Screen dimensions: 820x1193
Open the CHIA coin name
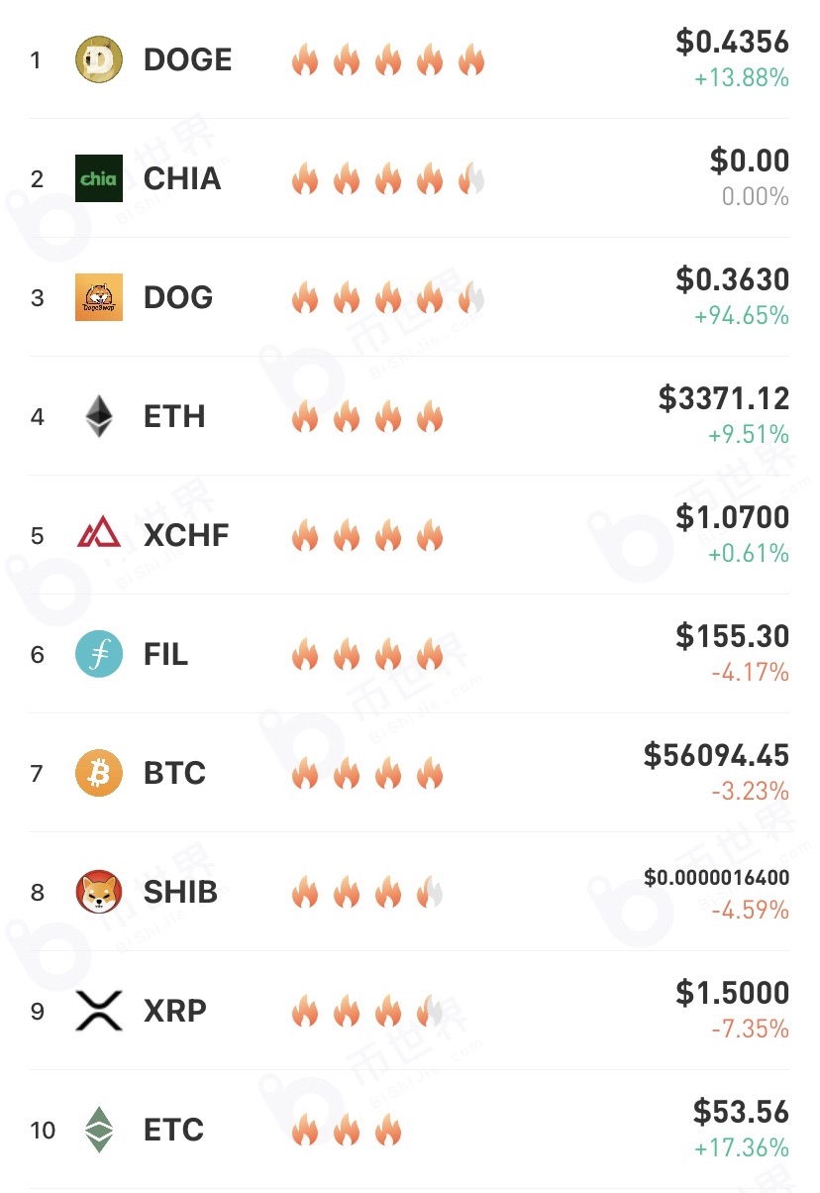(182, 179)
